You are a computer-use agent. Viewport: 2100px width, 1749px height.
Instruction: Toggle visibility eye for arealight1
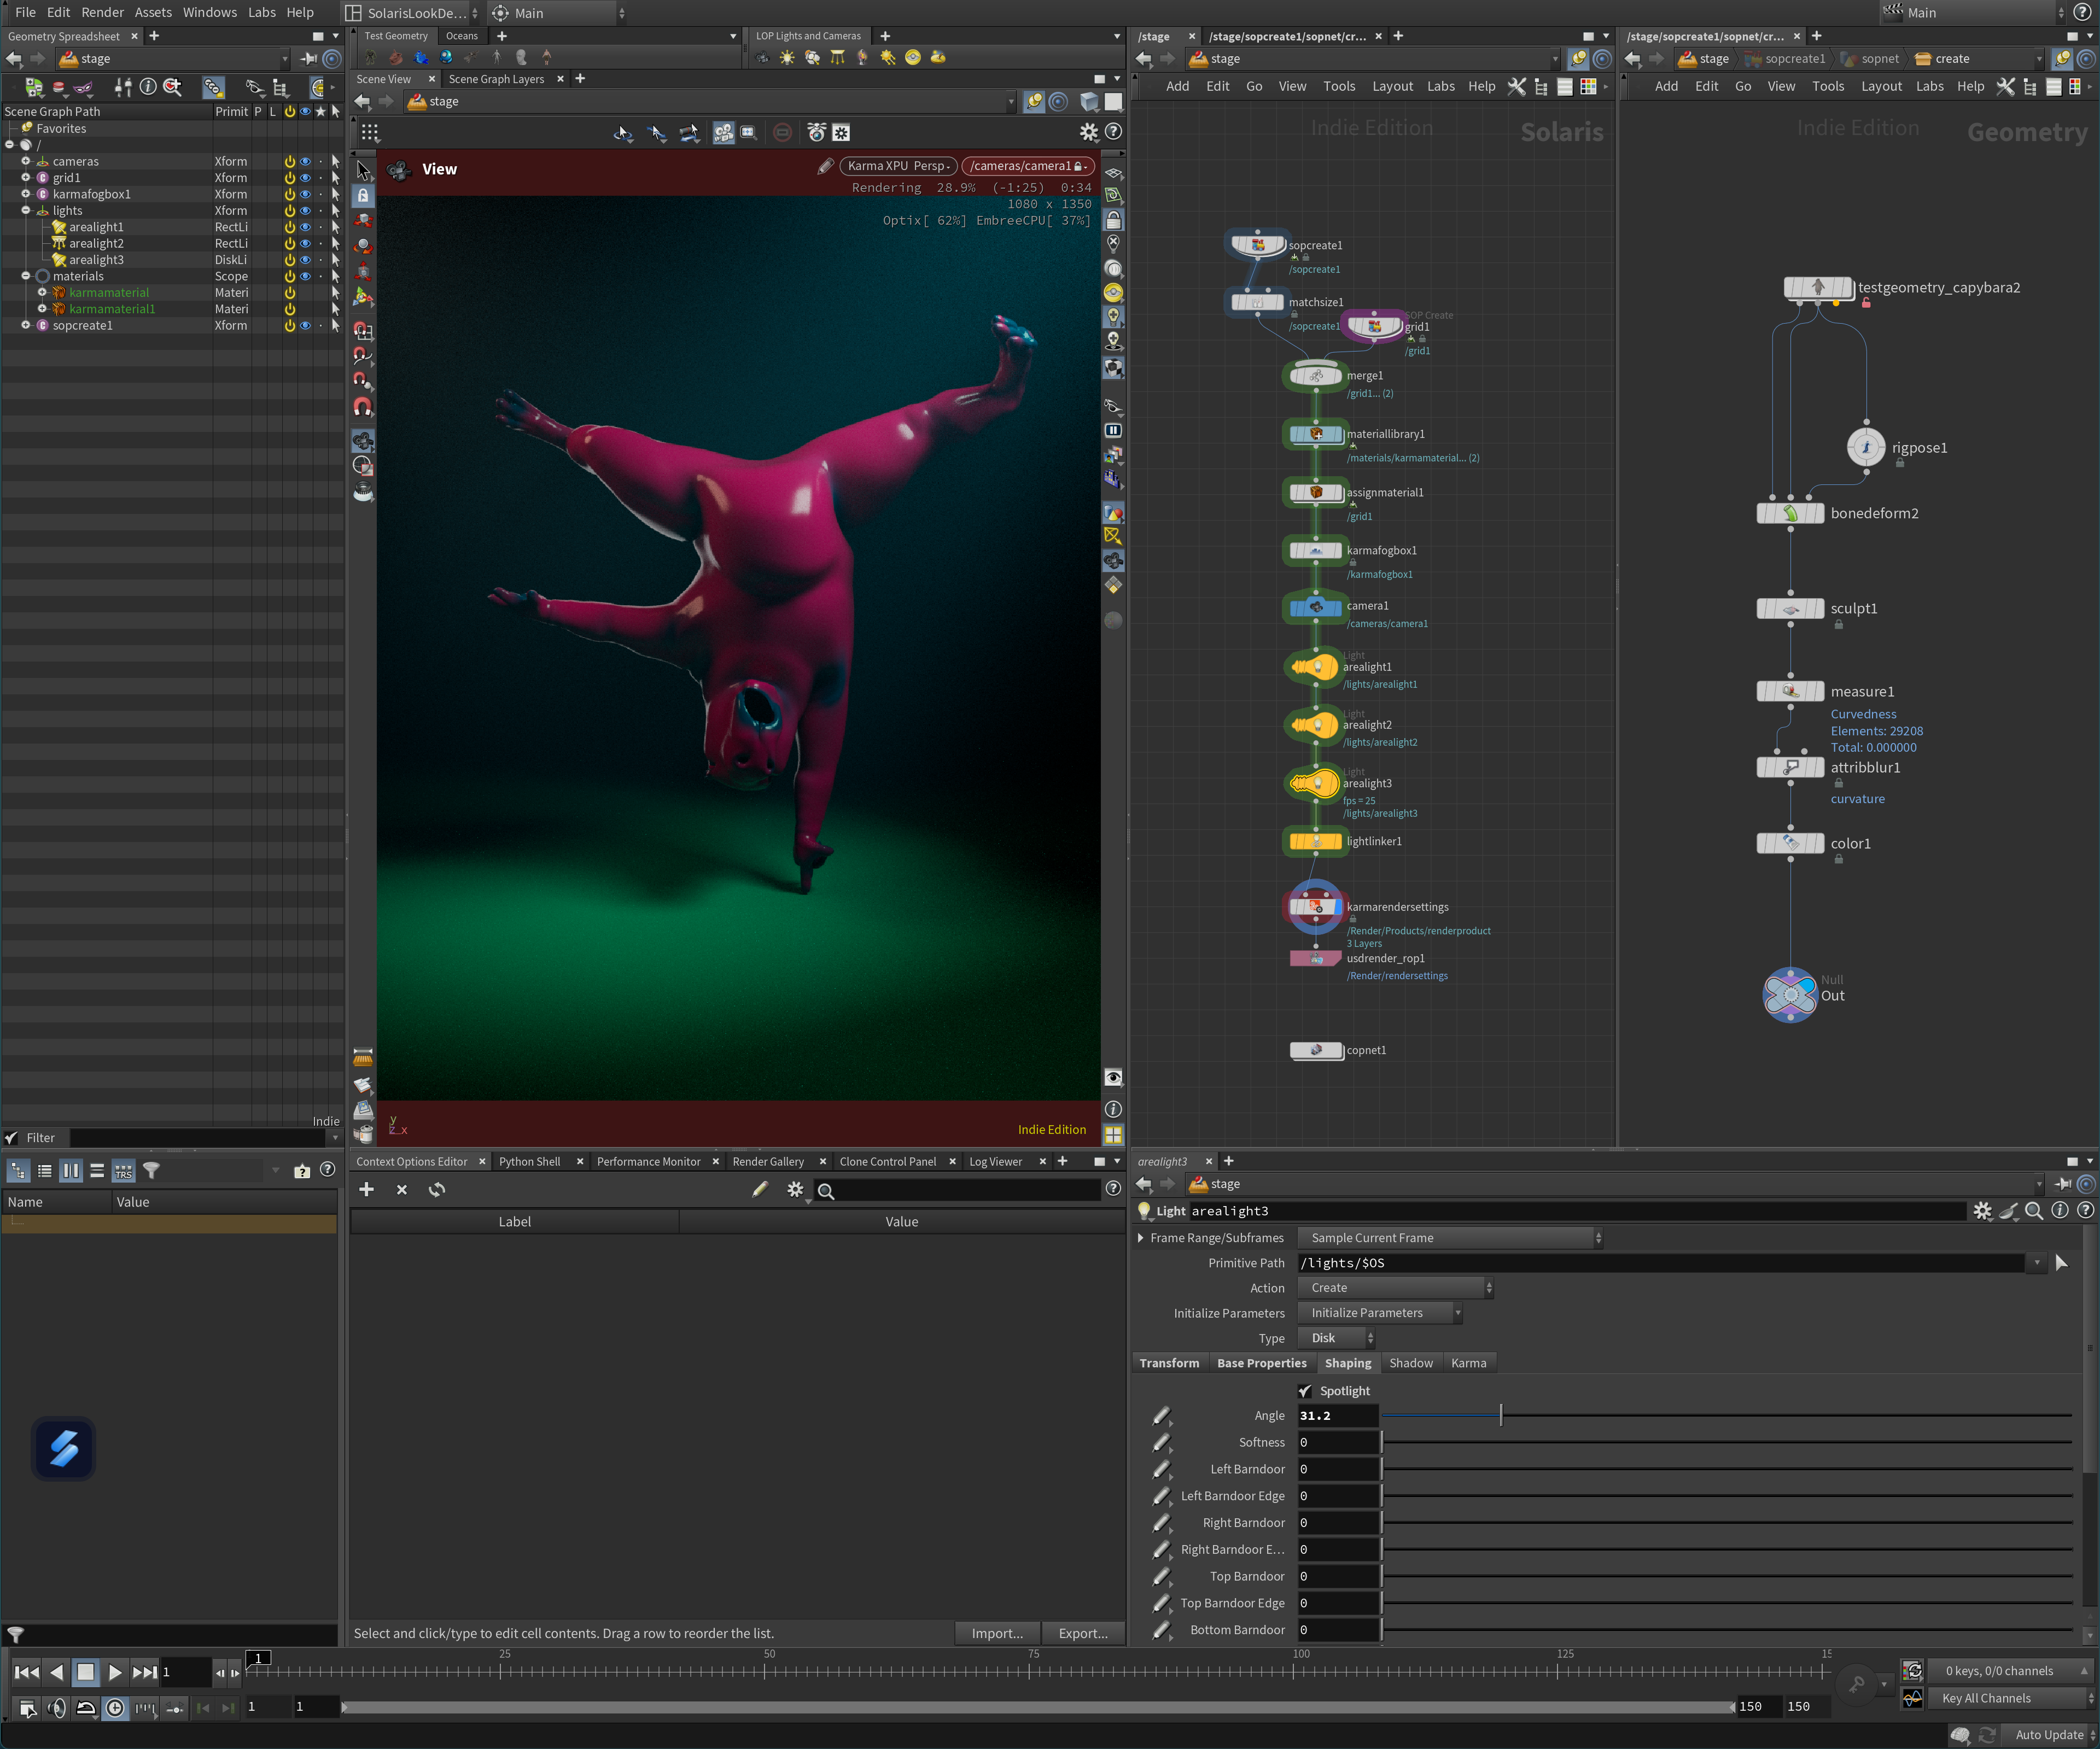tap(305, 227)
